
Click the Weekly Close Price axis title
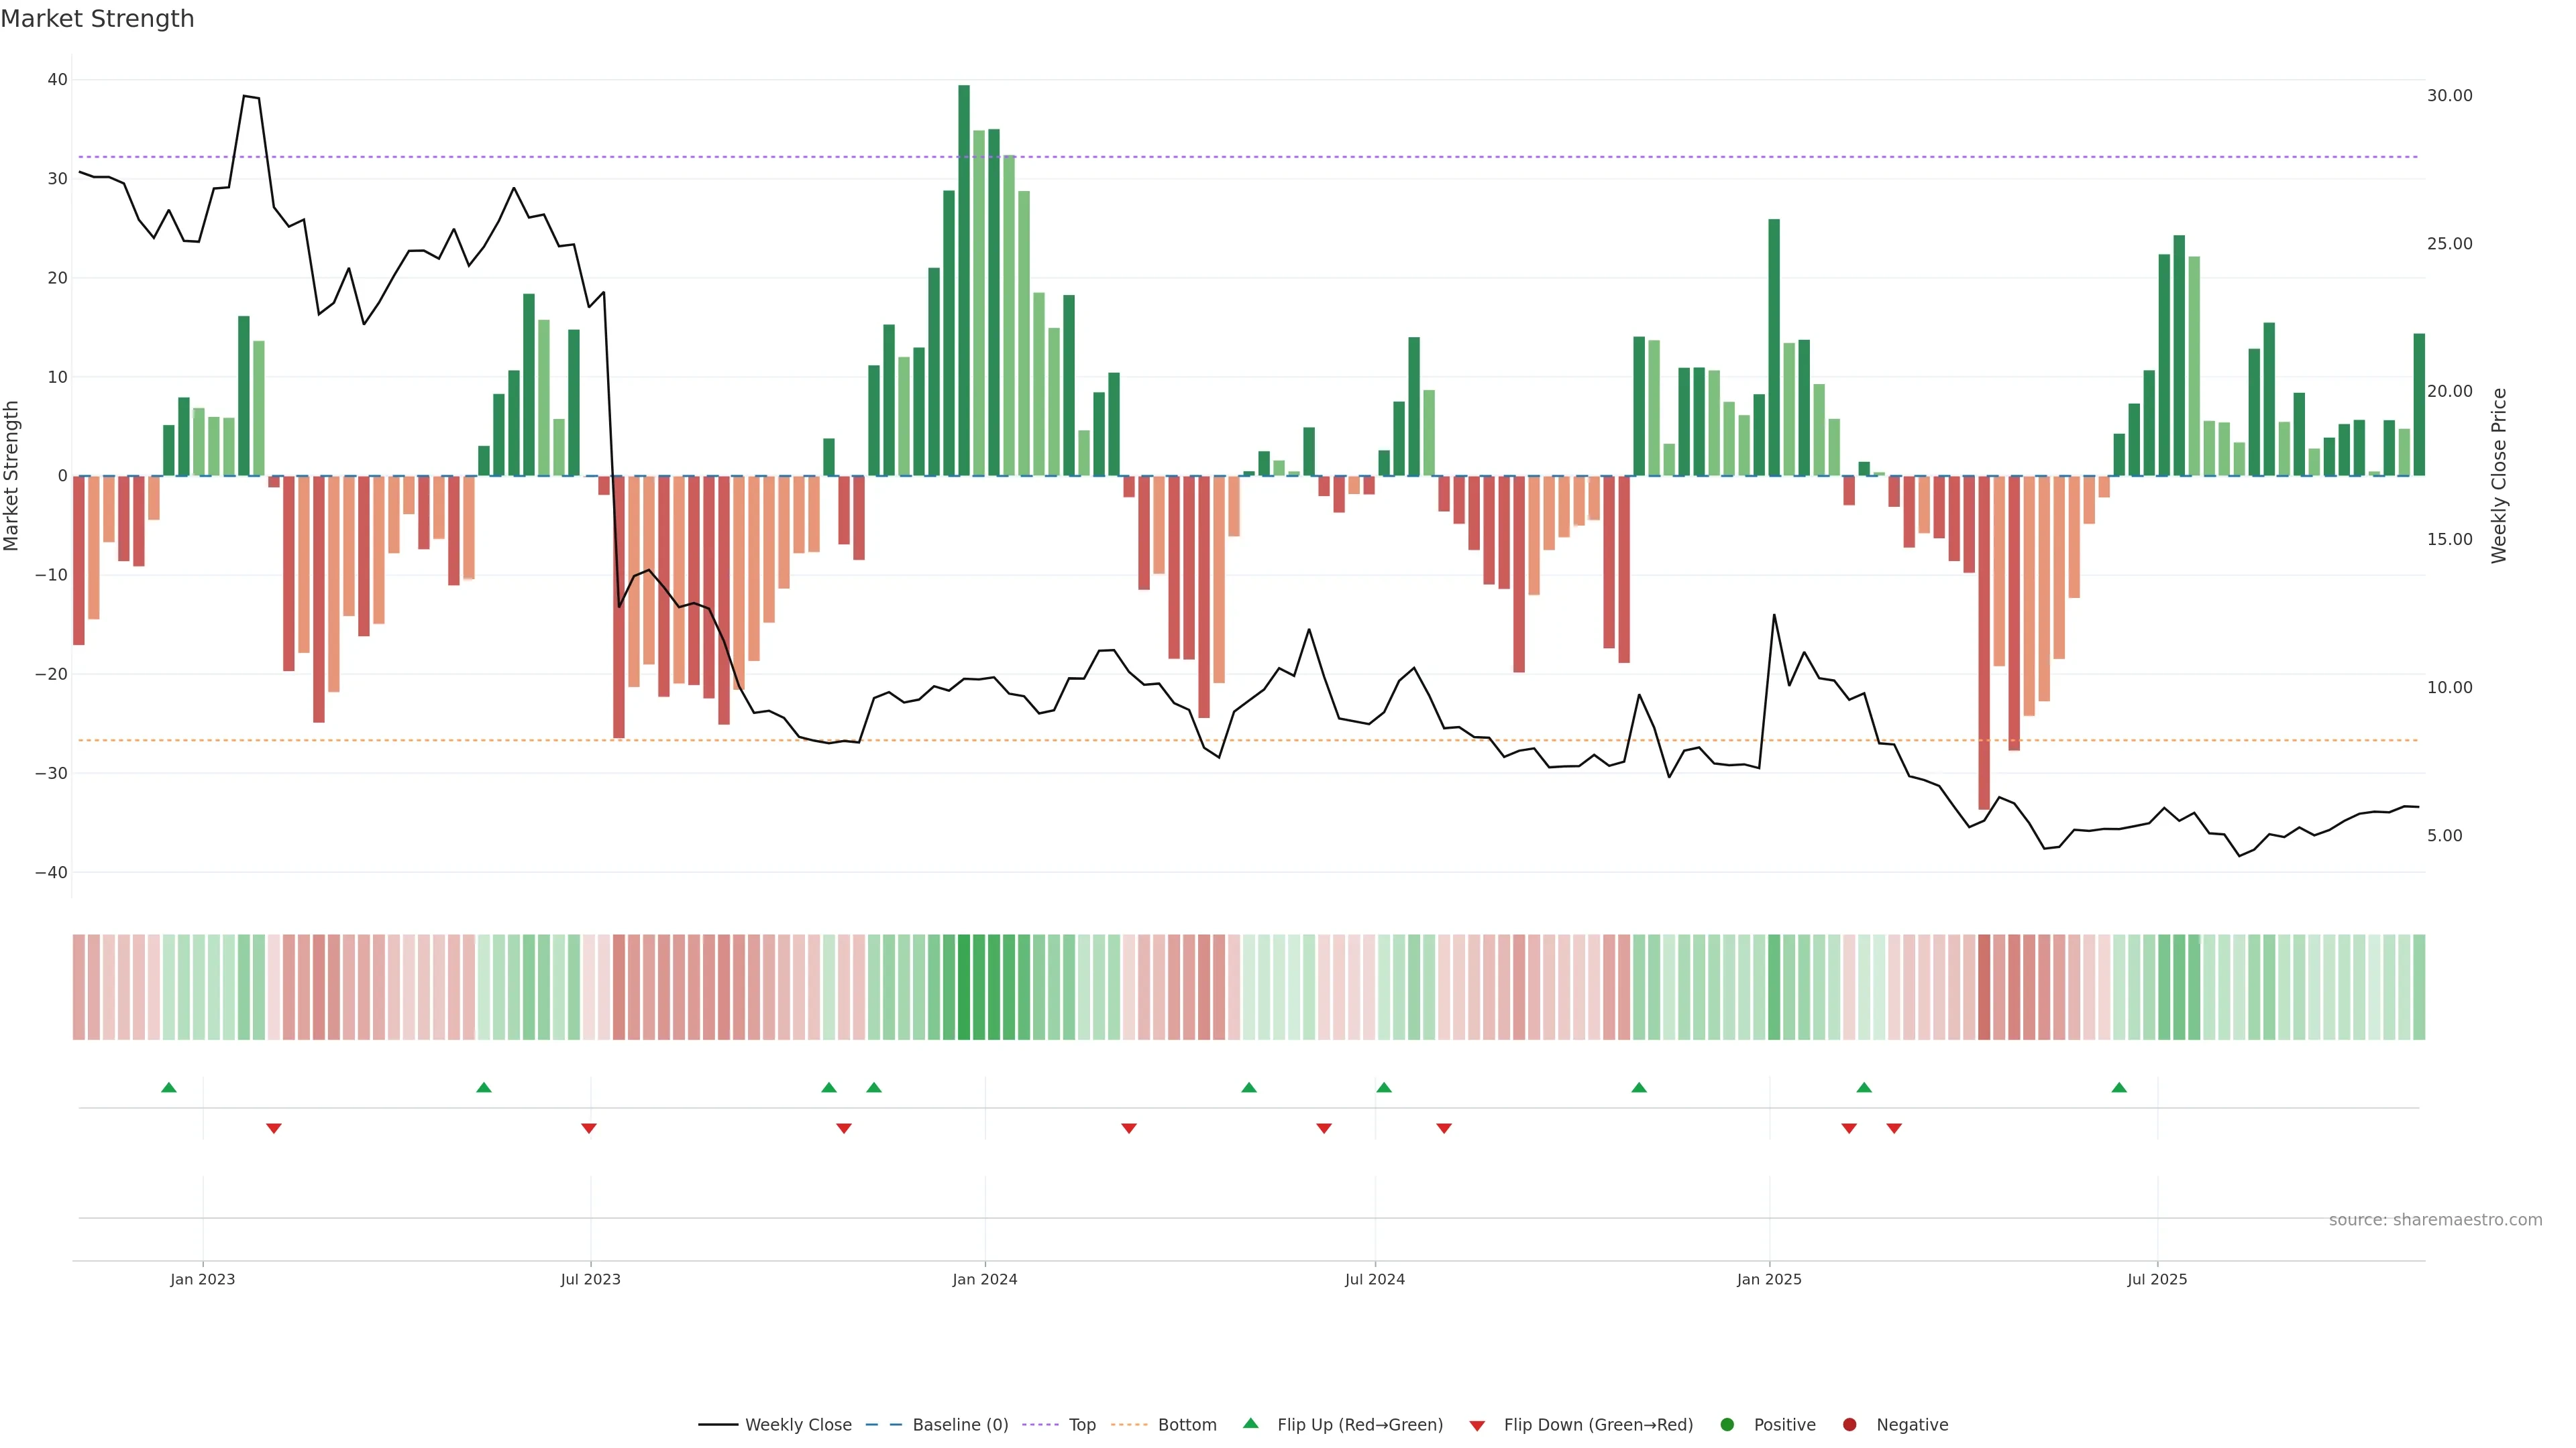(2499, 476)
